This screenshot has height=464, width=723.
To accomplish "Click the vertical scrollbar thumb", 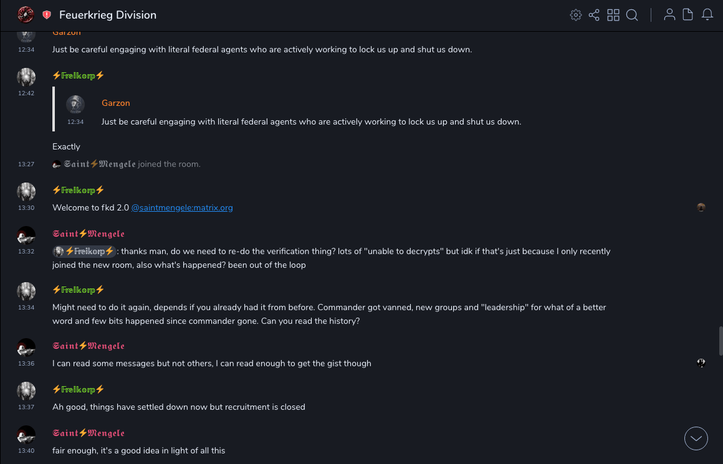I will [721, 341].
